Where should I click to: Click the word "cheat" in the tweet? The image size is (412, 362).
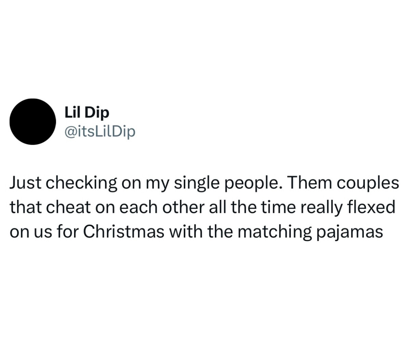(x=68, y=207)
